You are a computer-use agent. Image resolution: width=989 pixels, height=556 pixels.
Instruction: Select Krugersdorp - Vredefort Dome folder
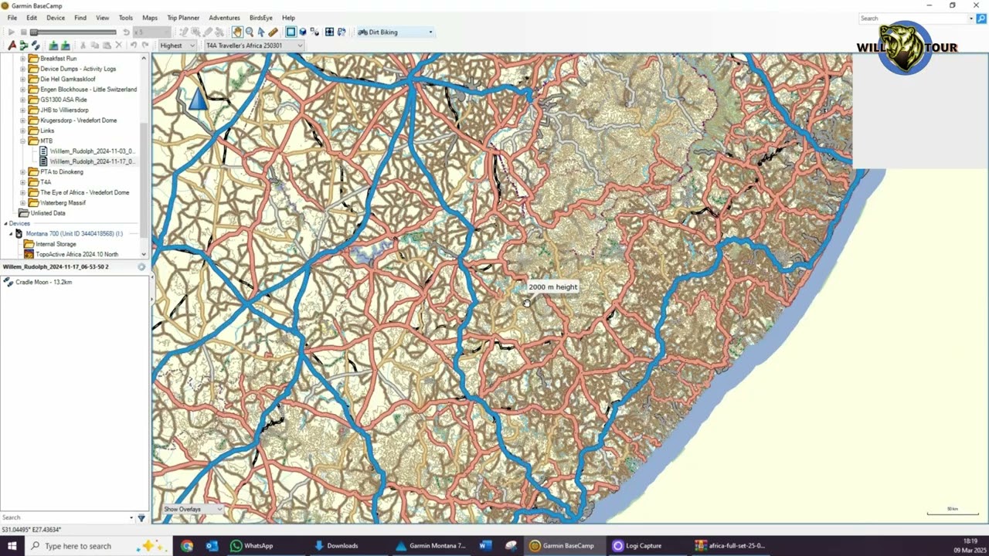point(78,120)
